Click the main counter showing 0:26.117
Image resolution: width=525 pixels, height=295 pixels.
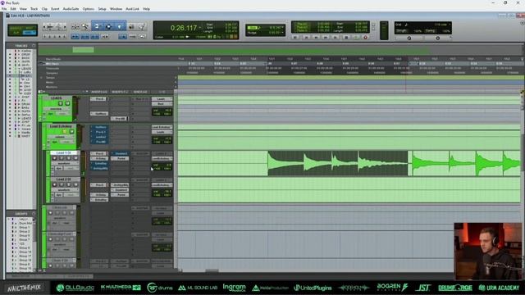tap(184, 28)
